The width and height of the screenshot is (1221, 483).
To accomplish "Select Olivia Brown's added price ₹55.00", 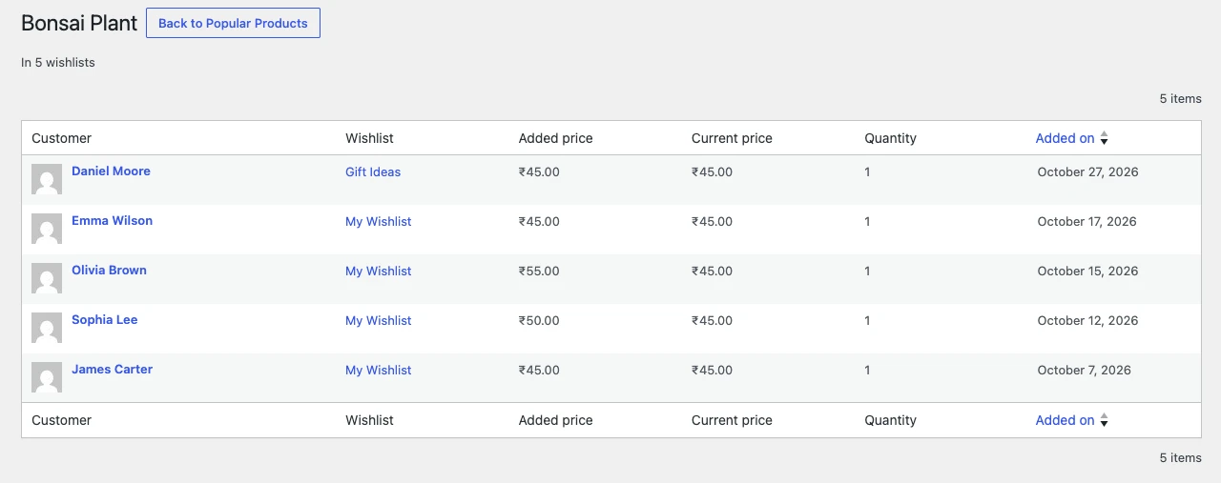I will (x=539, y=272).
